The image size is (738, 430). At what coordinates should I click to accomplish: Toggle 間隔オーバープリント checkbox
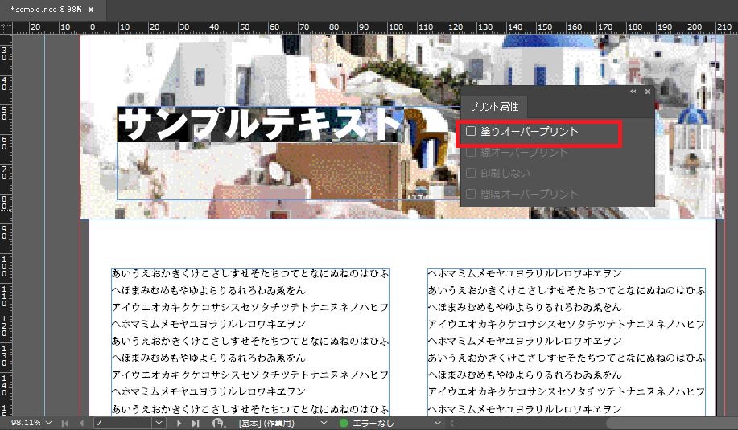pyautogui.click(x=472, y=194)
